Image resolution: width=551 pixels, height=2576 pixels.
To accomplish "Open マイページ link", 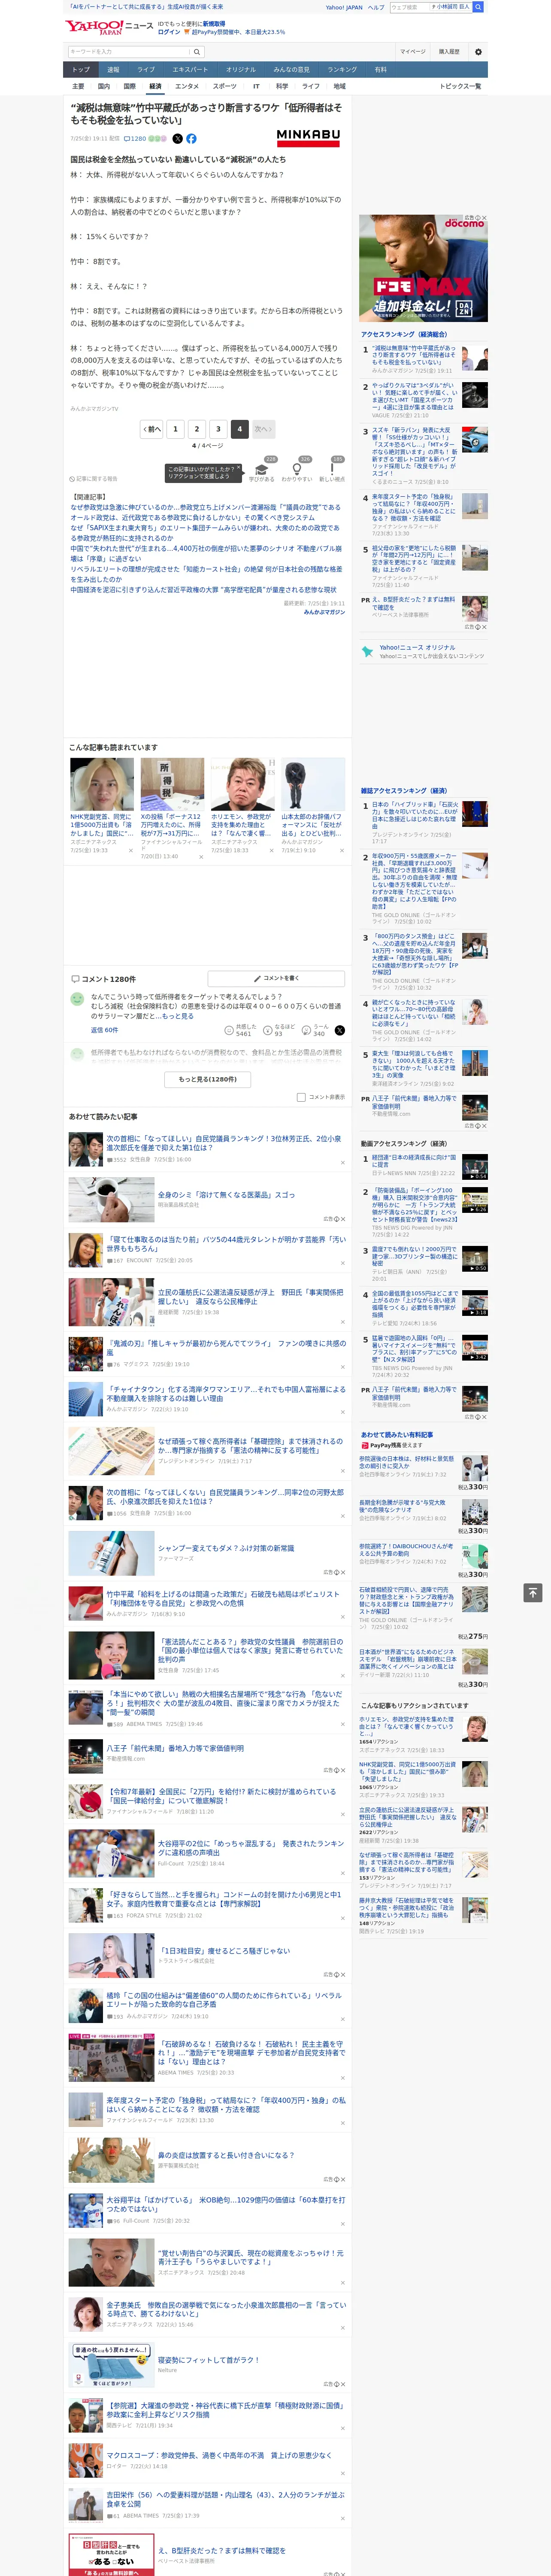I will 412,51.
